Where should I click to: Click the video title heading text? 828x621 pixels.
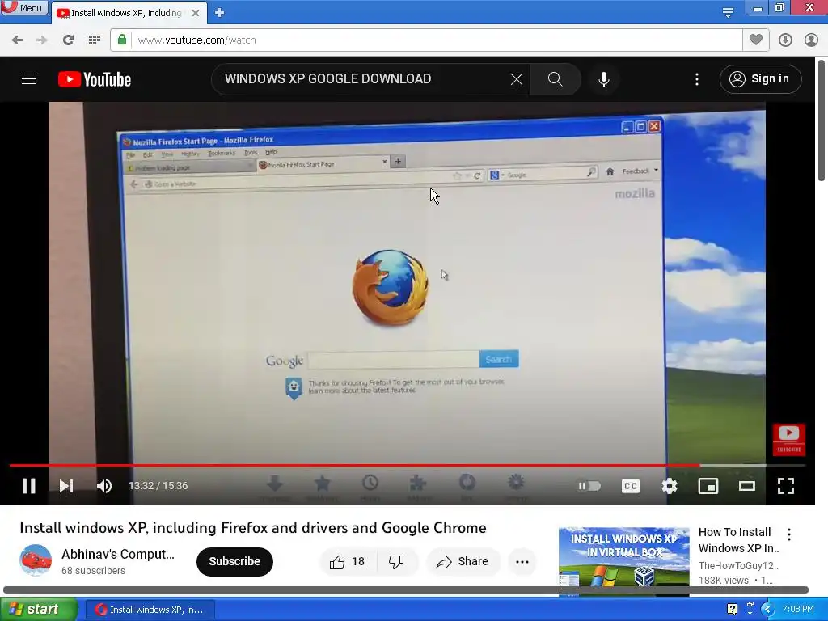(253, 527)
